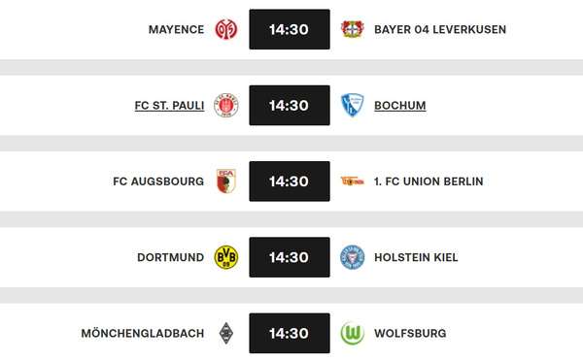Image resolution: width=583 pixels, height=361 pixels.
Task: Open the Mönchengladbach vs Wolfsburg 14:30 match
Action: (x=290, y=333)
